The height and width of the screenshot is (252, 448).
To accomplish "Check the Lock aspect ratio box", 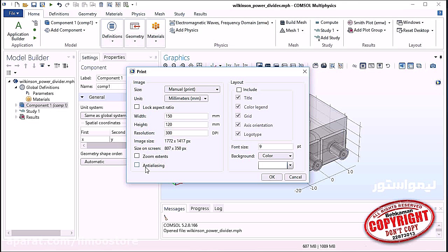I will click(x=137, y=107).
